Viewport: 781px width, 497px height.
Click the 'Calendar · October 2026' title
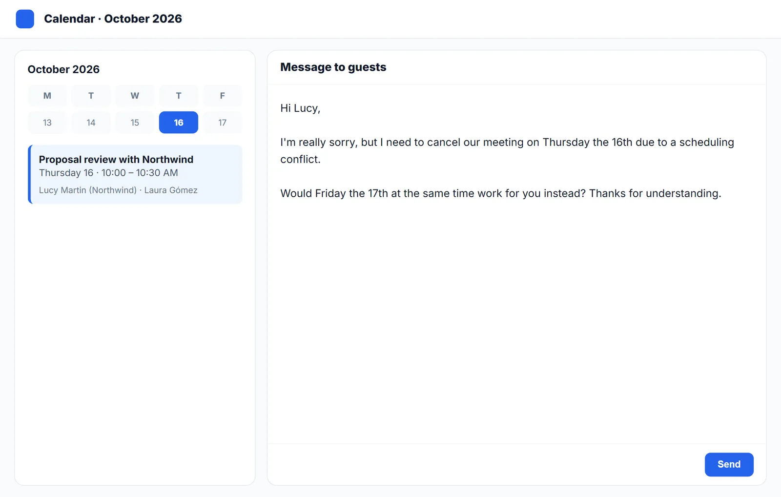(113, 19)
